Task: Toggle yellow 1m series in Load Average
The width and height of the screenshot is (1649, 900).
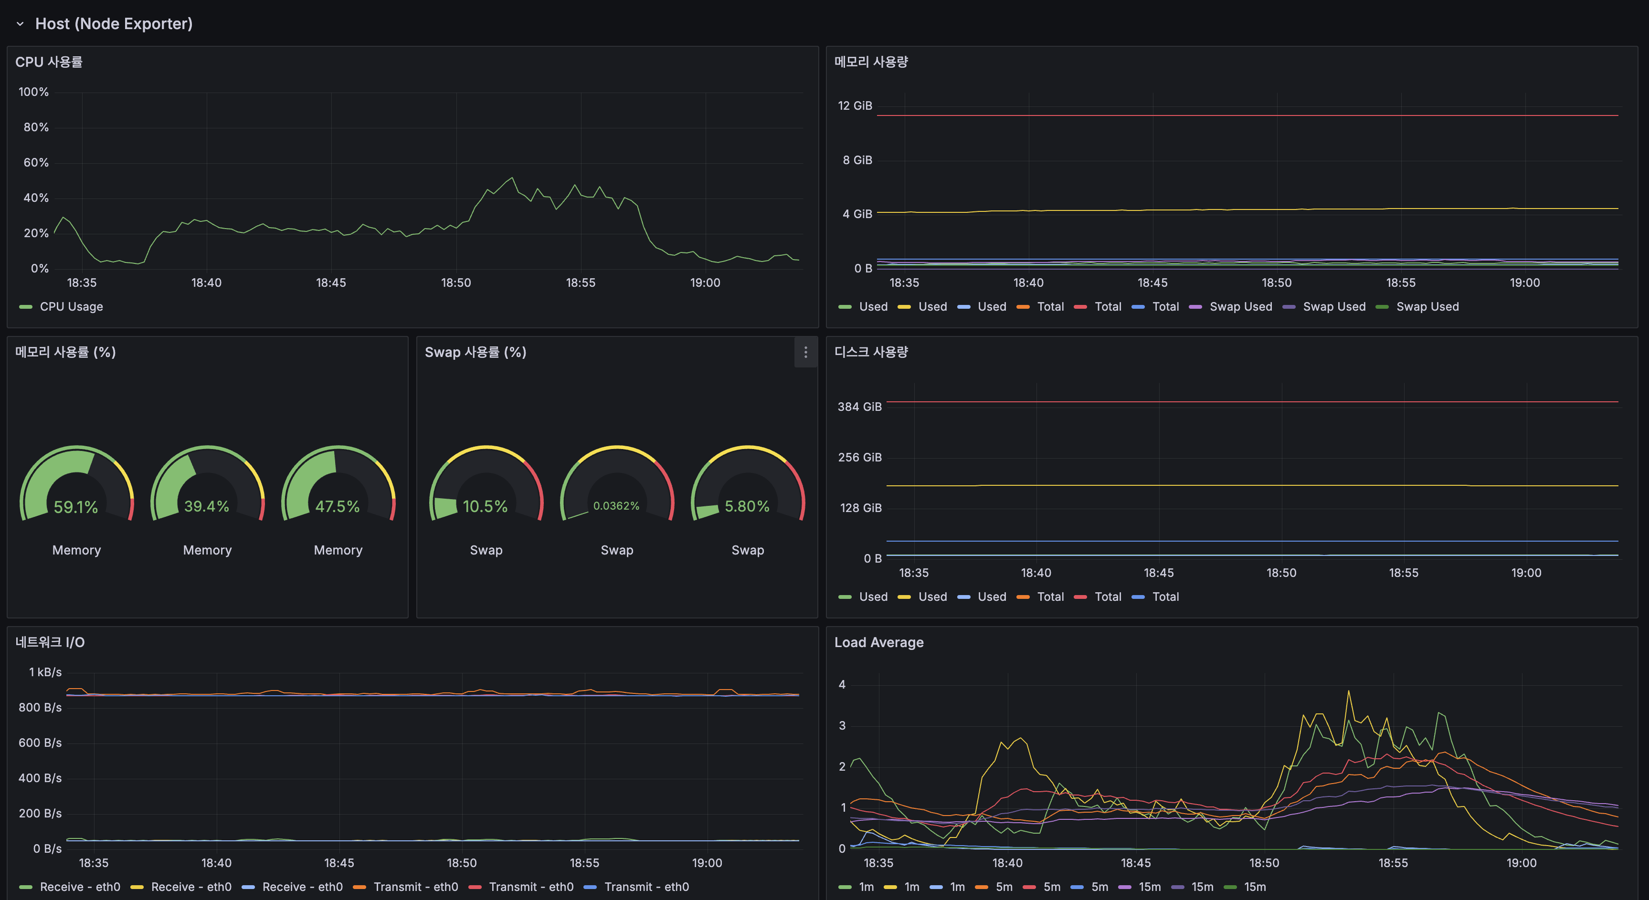Action: point(911,887)
